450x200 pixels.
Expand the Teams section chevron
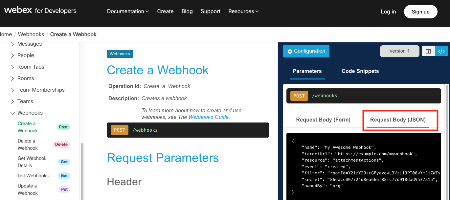click(x=12, y=101)
